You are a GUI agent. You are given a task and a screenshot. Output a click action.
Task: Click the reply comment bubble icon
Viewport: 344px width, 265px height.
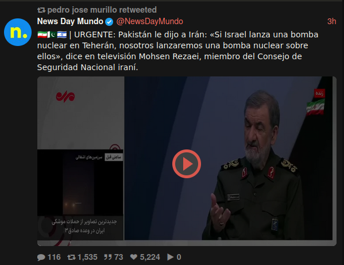point(41,257)
